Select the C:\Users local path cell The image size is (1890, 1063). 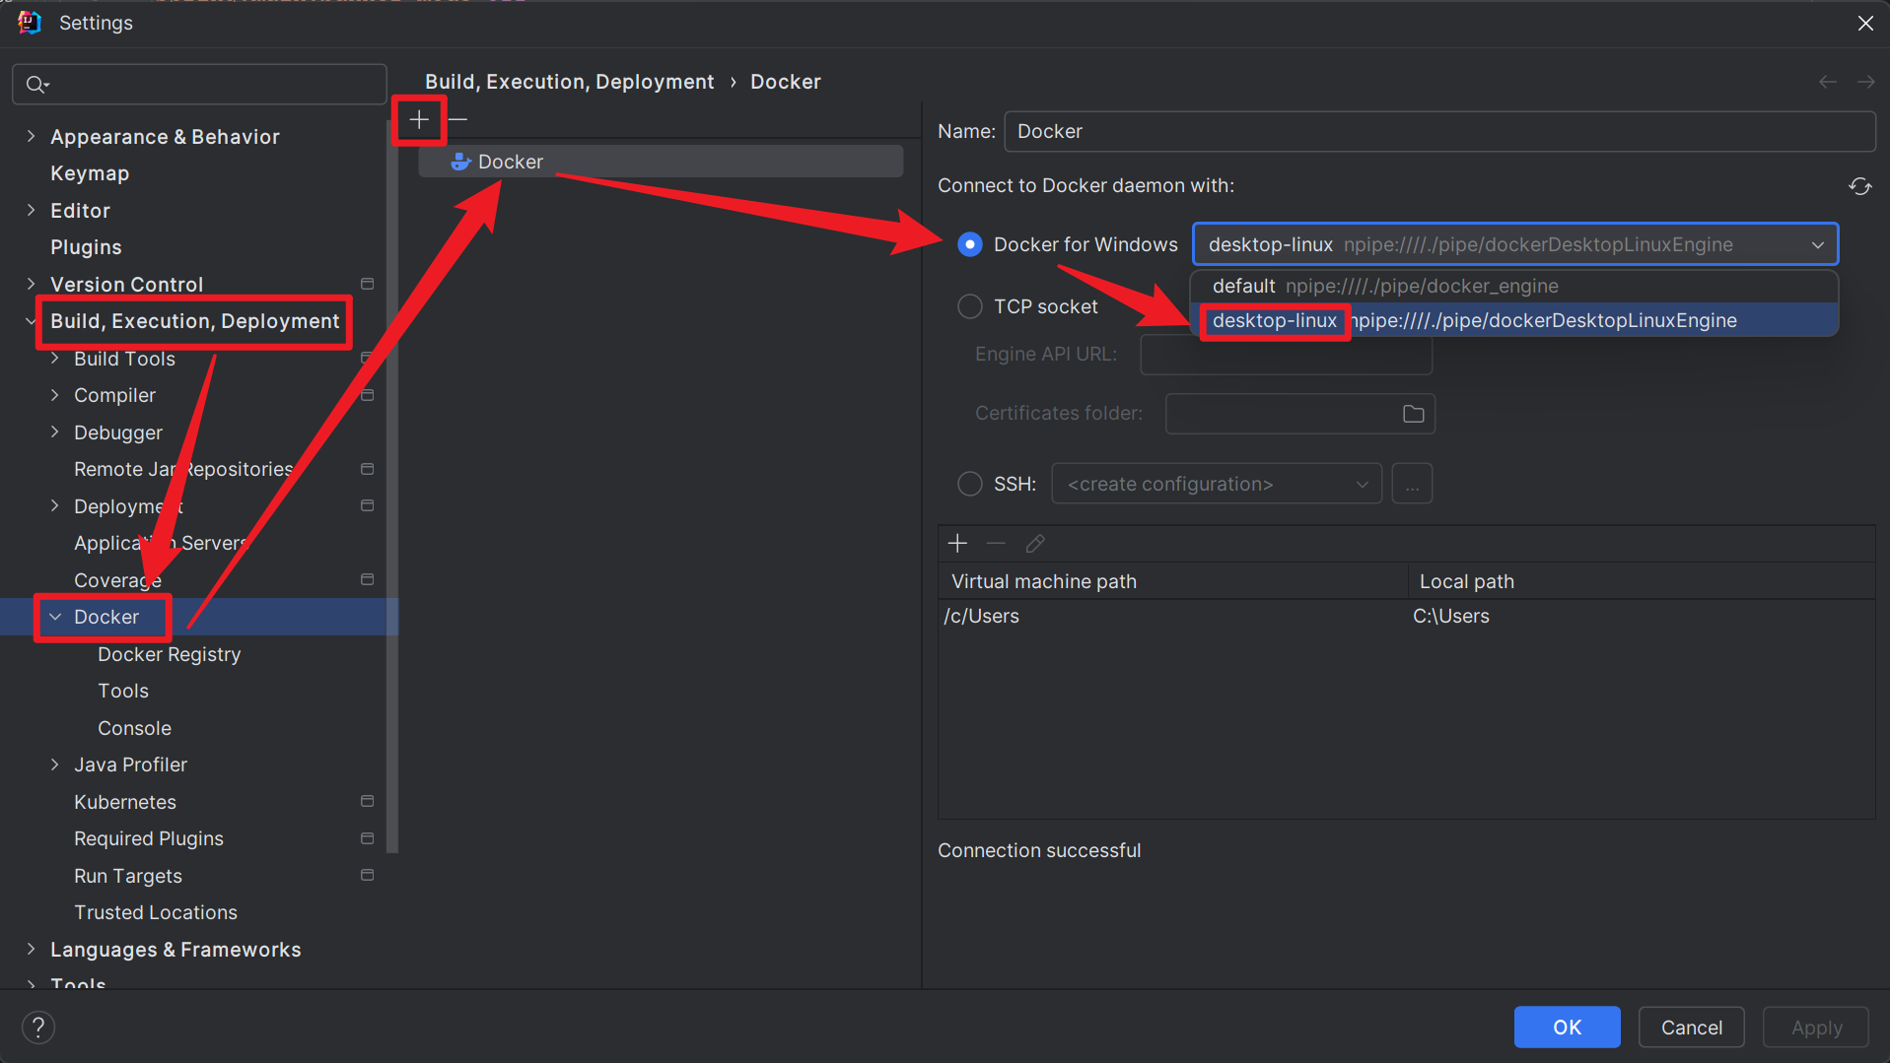tap(1642, 617)
